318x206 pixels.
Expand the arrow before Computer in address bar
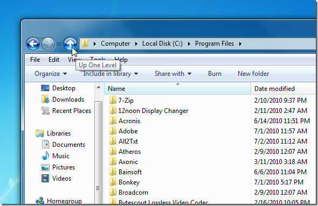[94, 44]
